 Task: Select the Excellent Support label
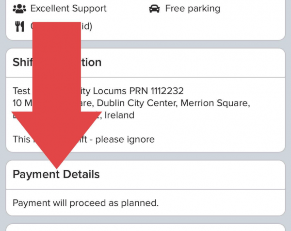pos(68,9)
